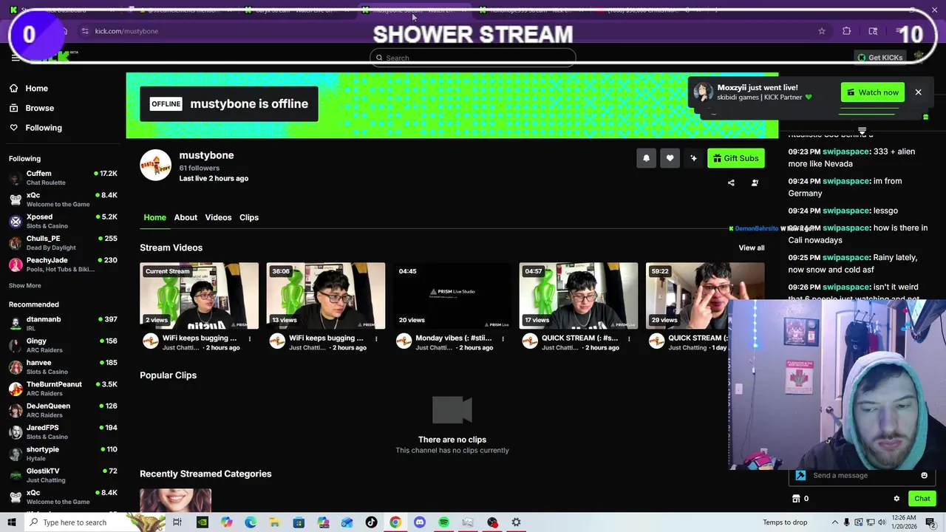The image size is (946, 532).
Task: Open TheBurntPeanut channel in Recommended
Action: 63,388
